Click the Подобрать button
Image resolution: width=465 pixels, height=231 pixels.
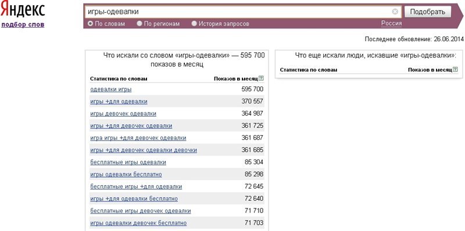(x=428, y=12)
